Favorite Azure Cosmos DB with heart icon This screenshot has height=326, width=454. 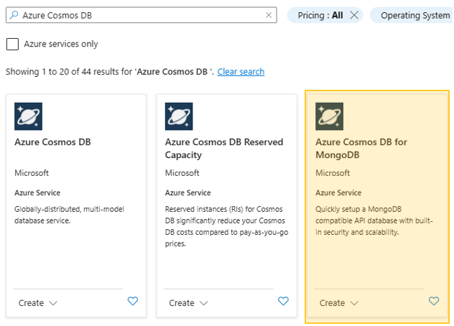click(x=132, y=302)
